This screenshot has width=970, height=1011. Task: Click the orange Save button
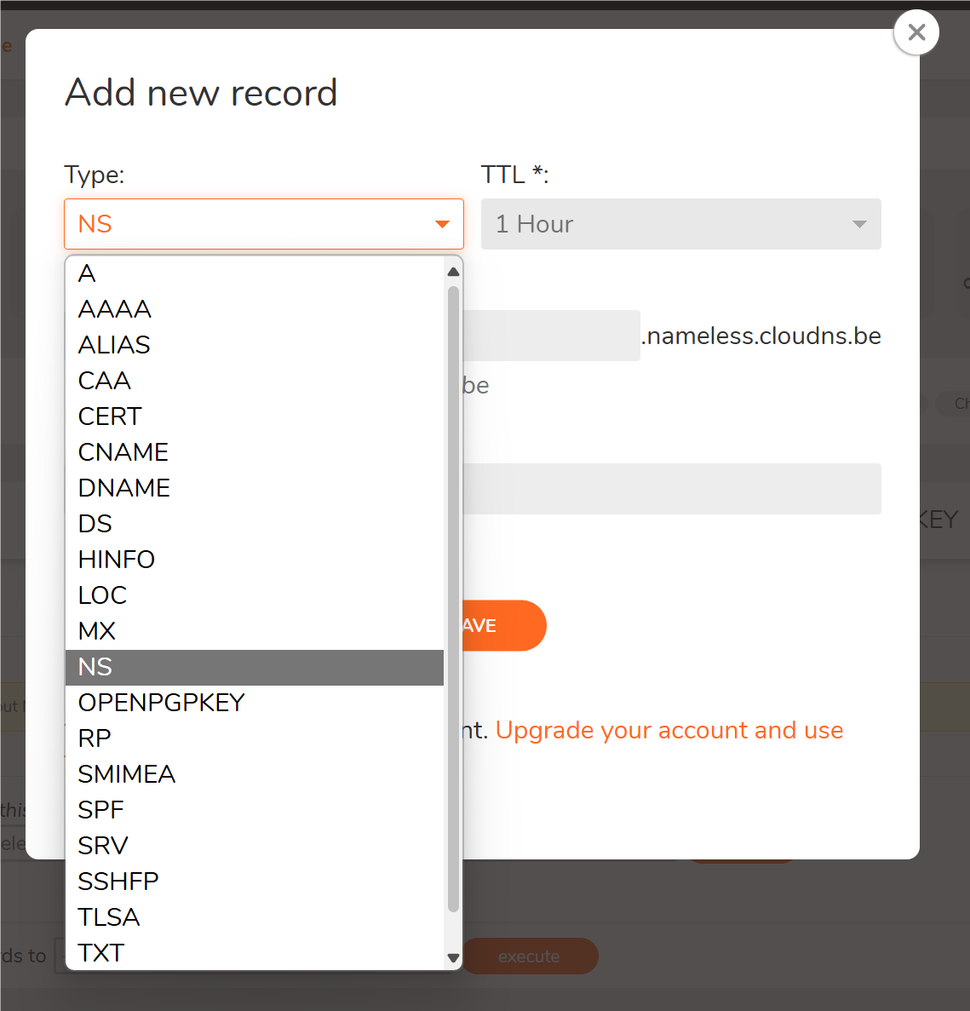tap(504, 625)
